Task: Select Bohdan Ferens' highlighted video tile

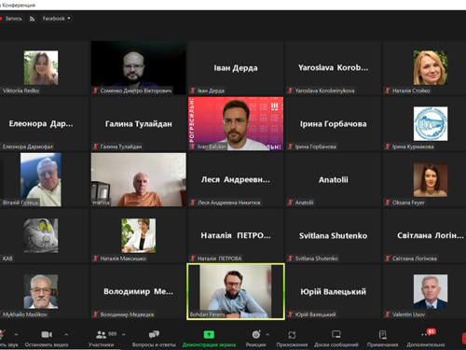Action: pos(236,291)
